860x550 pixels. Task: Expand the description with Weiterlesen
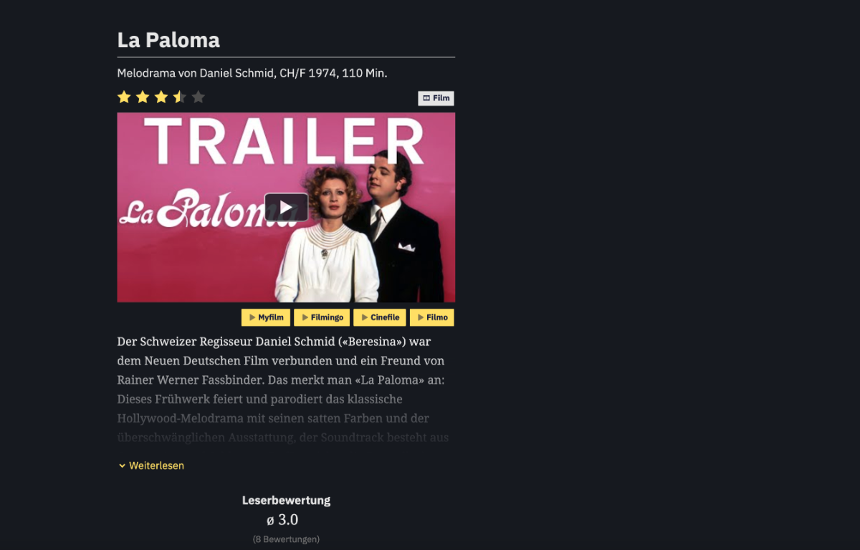click(x=151, y=465)
